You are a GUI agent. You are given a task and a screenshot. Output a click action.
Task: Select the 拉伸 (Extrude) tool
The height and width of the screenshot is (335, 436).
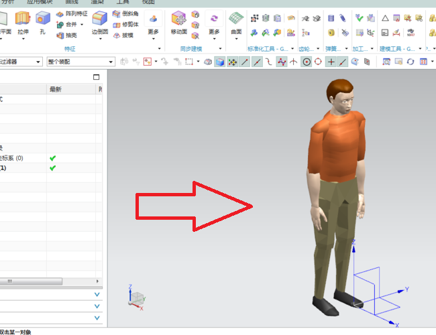click(x=22, y=23)
